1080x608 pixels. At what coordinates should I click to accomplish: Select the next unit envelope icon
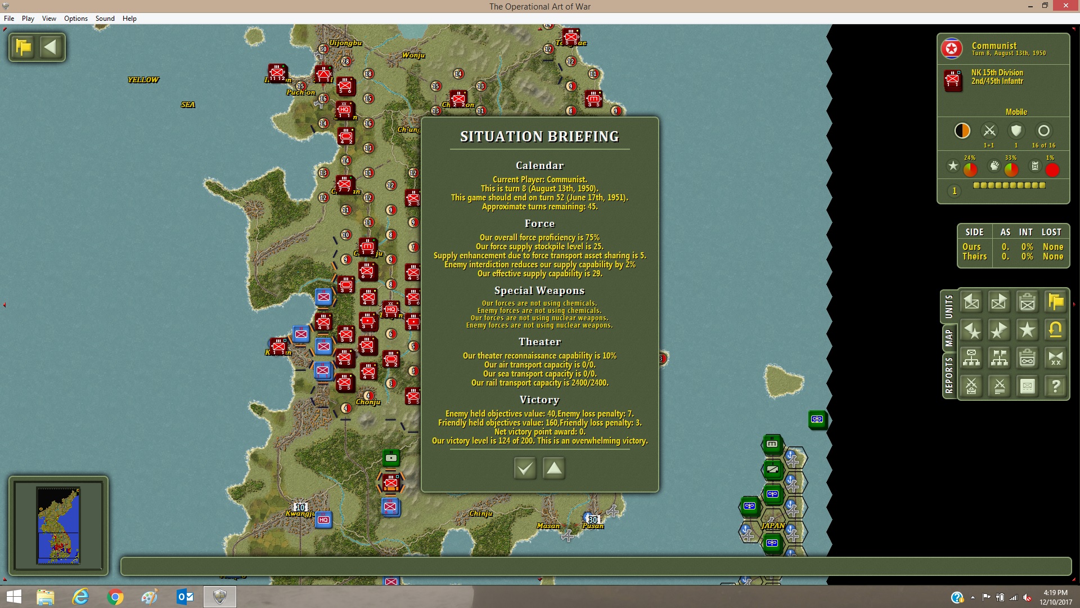999,302
